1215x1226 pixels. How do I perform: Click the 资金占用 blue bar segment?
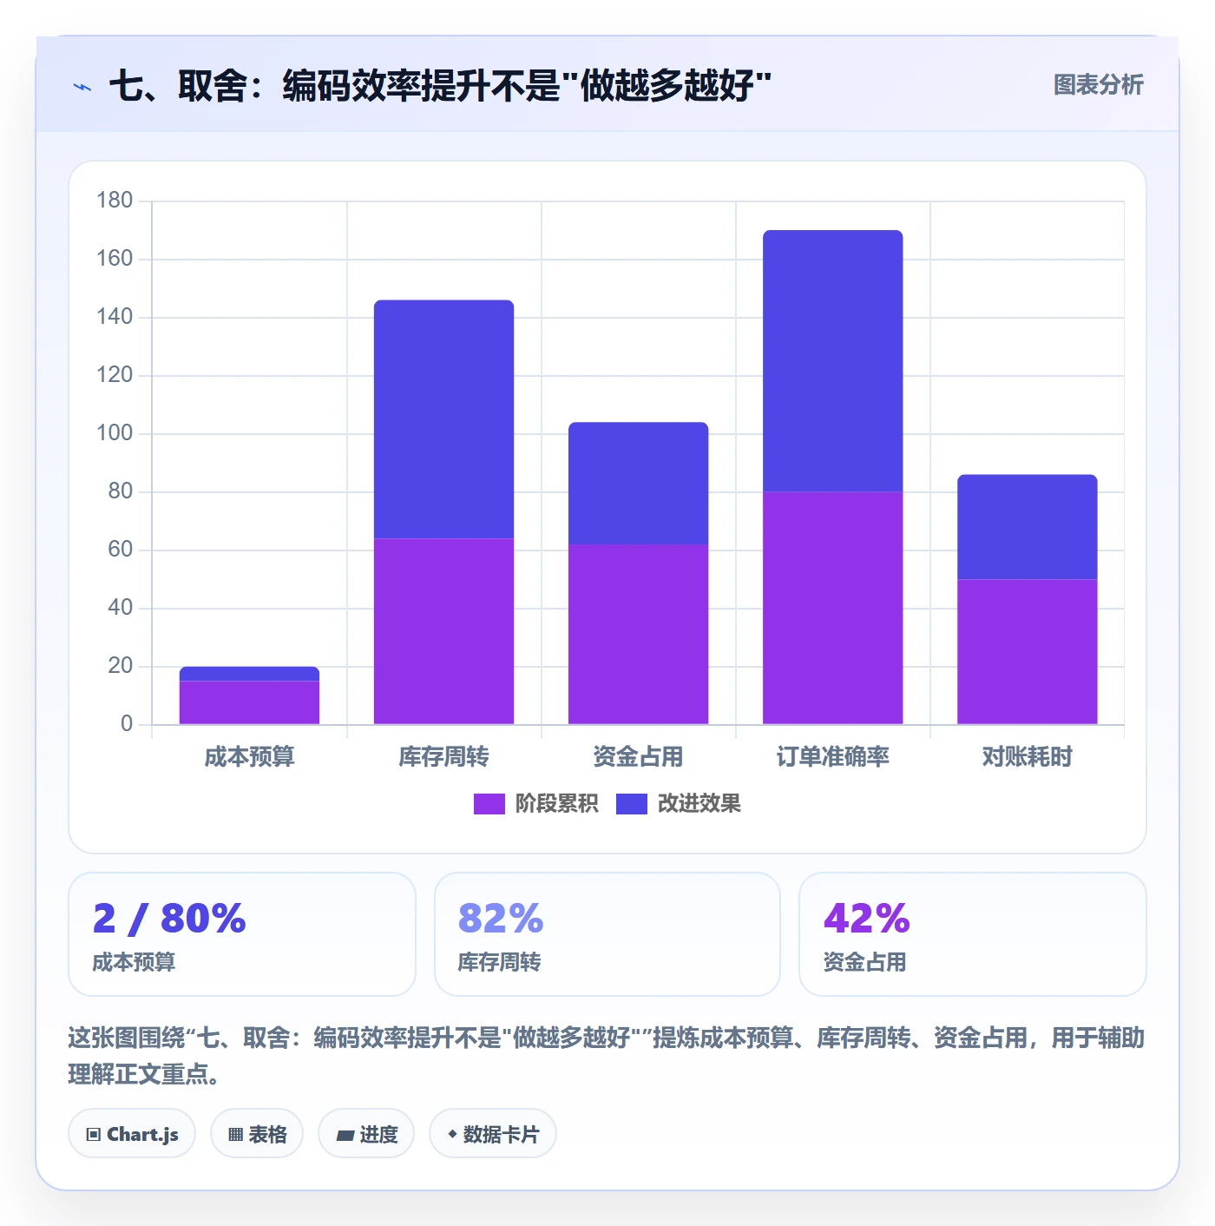tap(638, 484)
